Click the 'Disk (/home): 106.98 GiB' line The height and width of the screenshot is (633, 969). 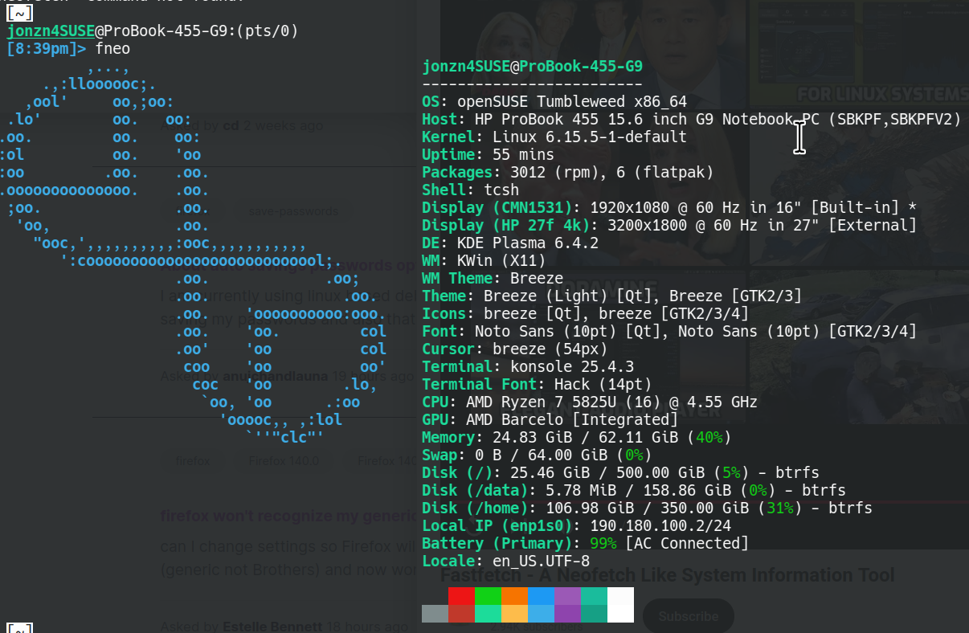647,508
